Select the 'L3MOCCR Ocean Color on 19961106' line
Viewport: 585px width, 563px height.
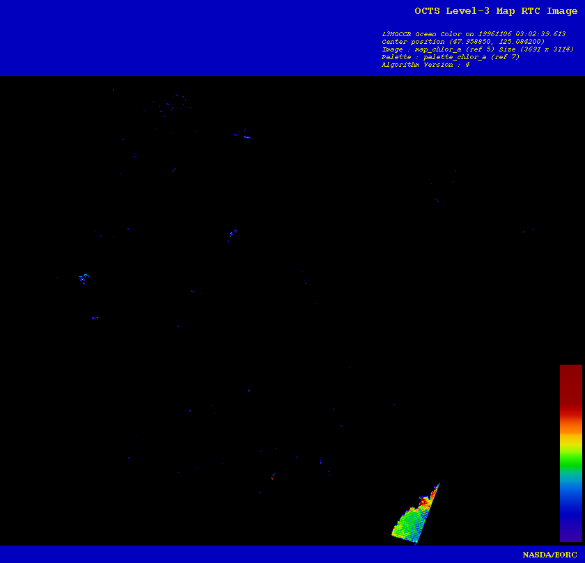pyautogui.click(x=474, y=34)
